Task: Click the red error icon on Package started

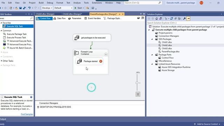Action: point(101,61)
